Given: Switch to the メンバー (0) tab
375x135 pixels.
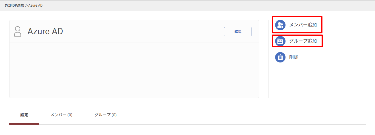Looking at the screenshot, I should tap(61, 115).
